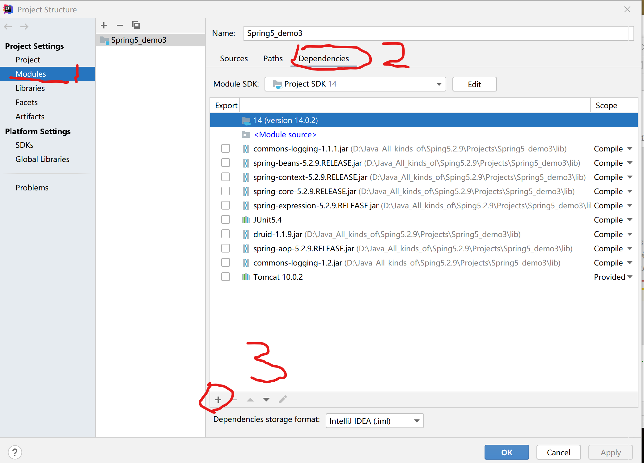Click the copy module icon
Image resolution: width=644 pixels, height=463 pixels.
(136, 25)
